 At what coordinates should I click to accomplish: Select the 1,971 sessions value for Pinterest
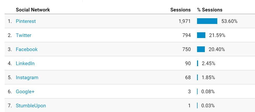[185, 21]
